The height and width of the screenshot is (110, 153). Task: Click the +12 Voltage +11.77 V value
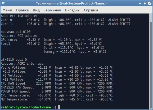(x=43, y=80)
